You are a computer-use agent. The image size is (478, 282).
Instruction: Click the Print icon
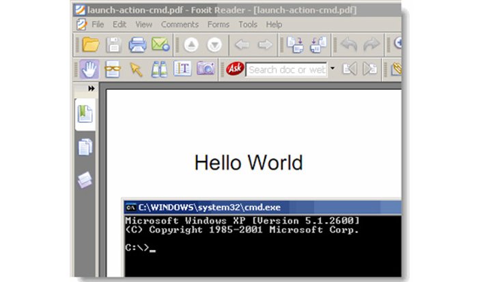[137, 45]
